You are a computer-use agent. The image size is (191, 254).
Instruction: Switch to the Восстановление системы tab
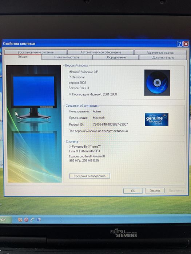[x=36, y=52]
